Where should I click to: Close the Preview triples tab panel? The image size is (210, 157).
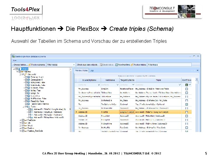coord(197,70)
